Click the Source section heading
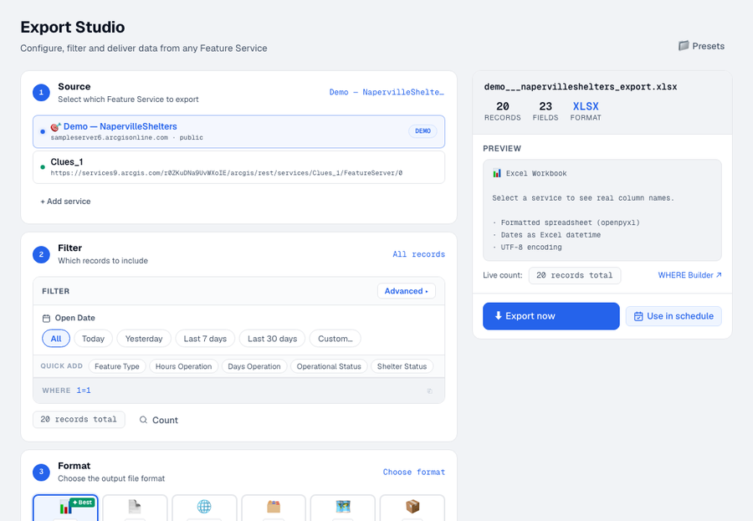 [74, 86]
